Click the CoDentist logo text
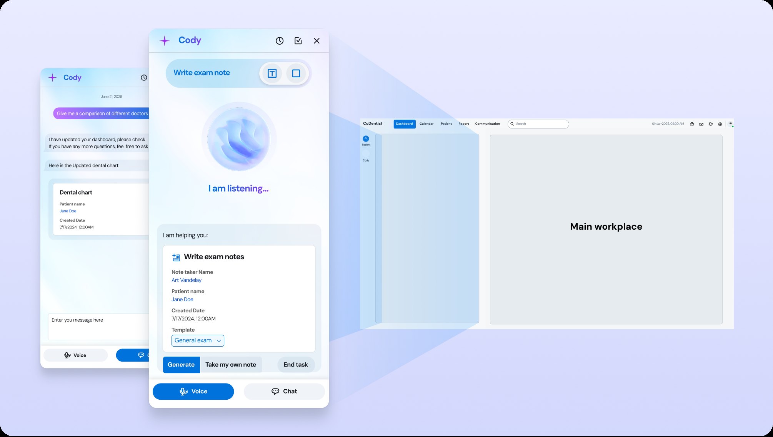This screenshot has width=773, height=437. click(373, 123)
